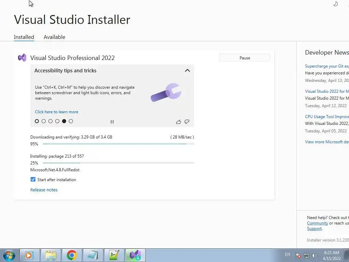This screenshot has height=262, width=349.
Task: Switch to the Installed tab
Action: [24, 37]
